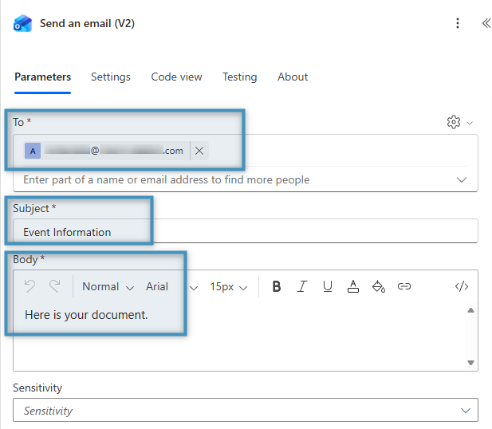Insert a hyperlink in the body
Screen dimensions: 492x429
pyautogui.click(x=404, y=286)
